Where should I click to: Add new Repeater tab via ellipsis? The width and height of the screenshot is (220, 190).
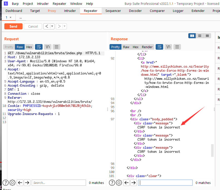click(x=21, y=18)
